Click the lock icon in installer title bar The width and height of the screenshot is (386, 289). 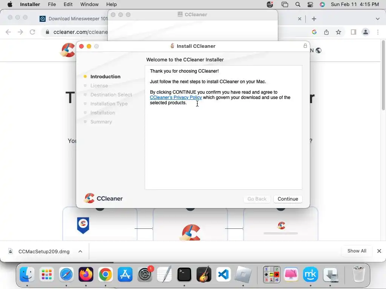pos(305,46)
